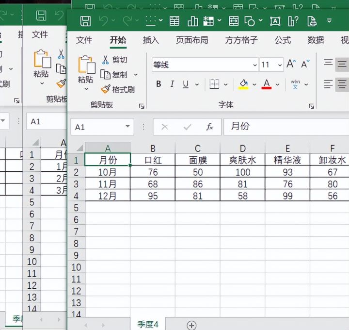The image size is (349, 330).
Task: Expand the borders dropdown arrow
Action: tap(225, 84)
